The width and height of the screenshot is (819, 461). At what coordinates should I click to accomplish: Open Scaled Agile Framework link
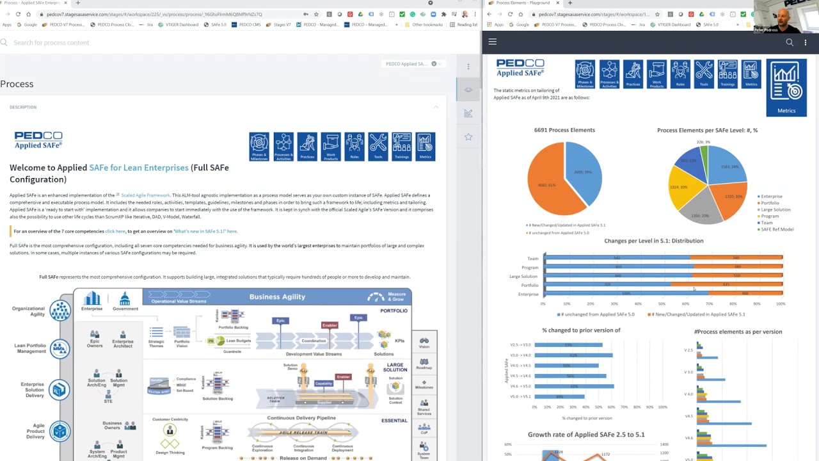[146, 195]
